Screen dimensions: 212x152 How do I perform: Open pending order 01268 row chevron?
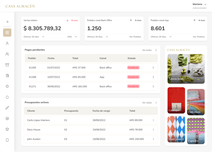coord(153,77)
